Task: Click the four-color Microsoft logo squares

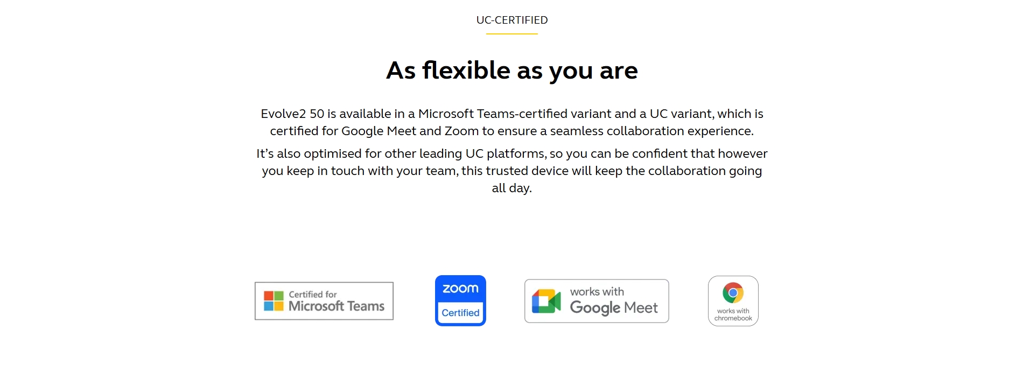Action: coord(274,301)
